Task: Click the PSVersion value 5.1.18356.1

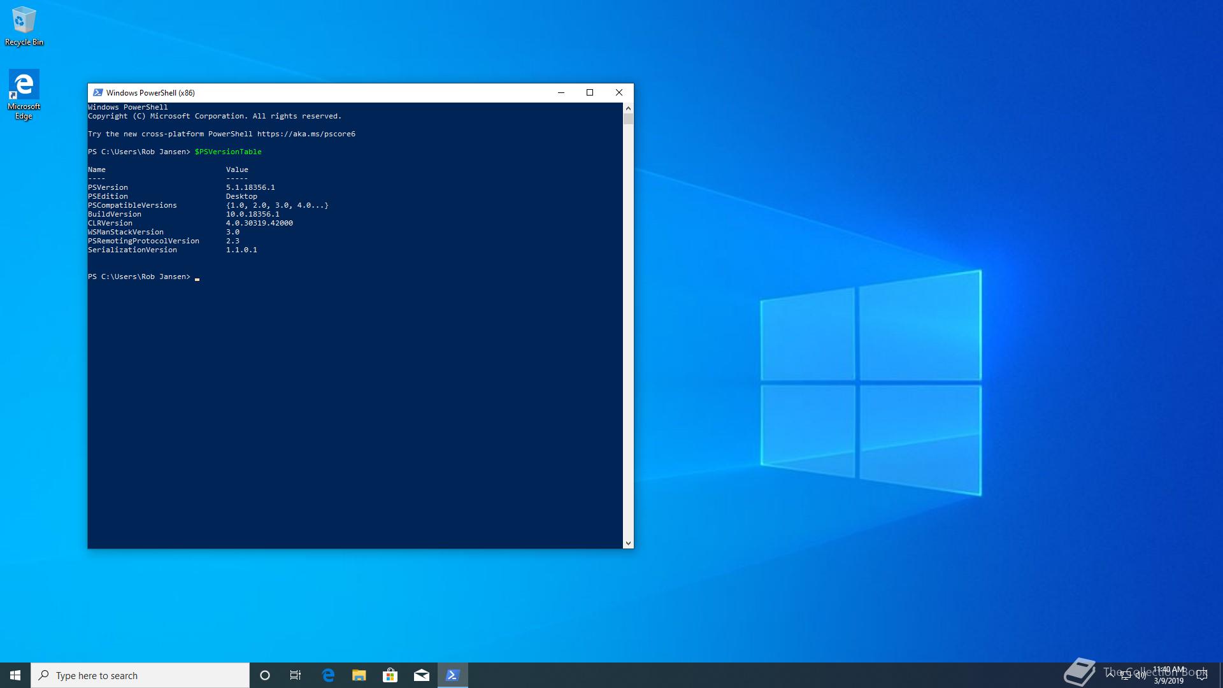Action: pos(250,187)
